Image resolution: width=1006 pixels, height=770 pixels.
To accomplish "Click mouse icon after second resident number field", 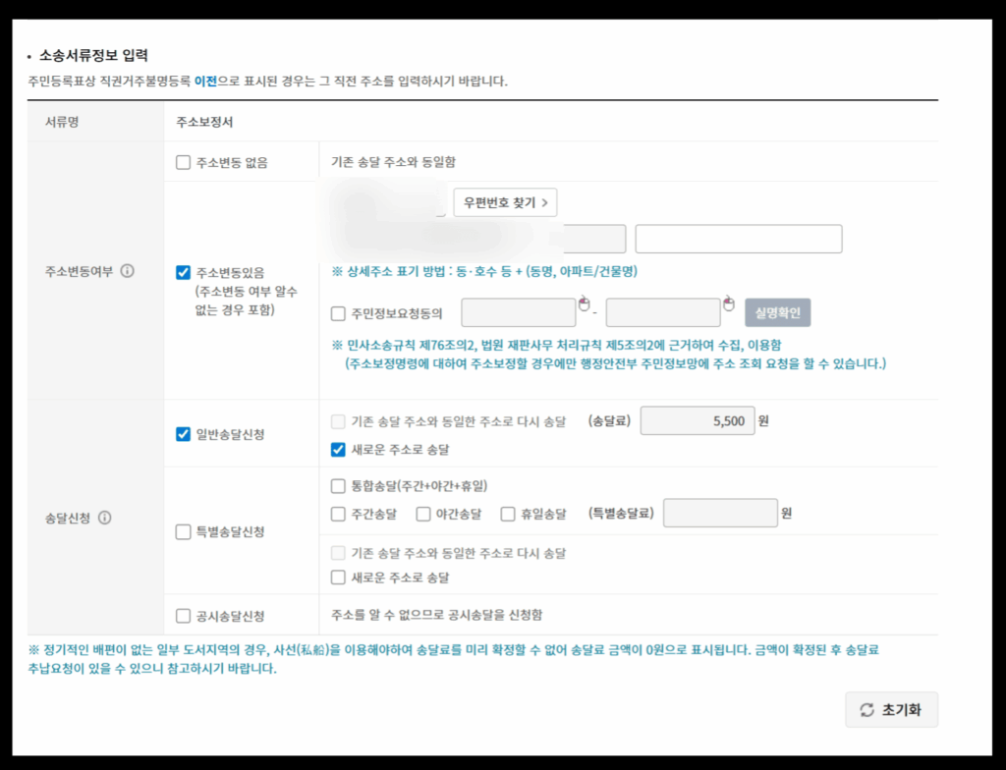I will click(x=729, y=303).
